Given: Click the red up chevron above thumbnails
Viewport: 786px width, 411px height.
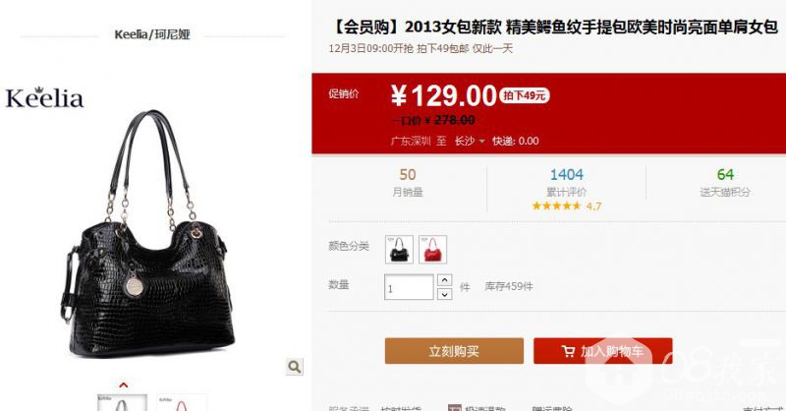Looking at the screenshot, I should pyautogui.click(x=124, y=384).
